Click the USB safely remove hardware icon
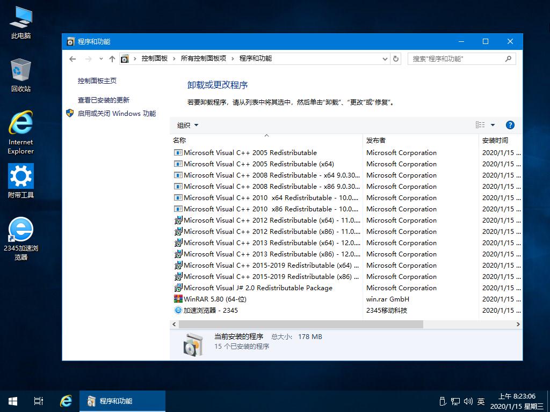The image size is (550, 412). coord(443,401)
